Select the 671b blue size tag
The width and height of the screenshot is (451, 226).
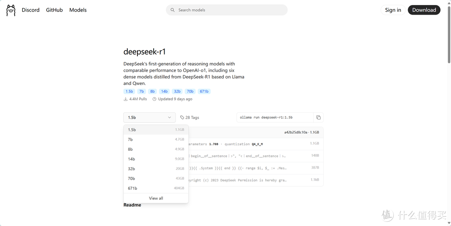pyautogui.click(x=204, y=92)
